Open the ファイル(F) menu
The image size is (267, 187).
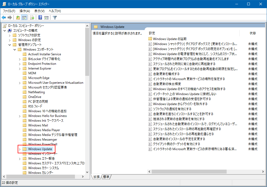coord(9,11)
